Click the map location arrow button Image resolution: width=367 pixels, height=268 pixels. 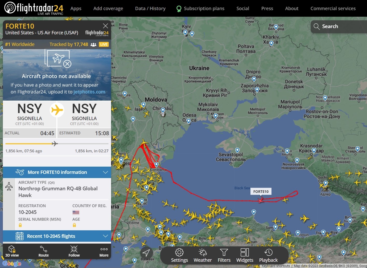[x=146, y=252]
